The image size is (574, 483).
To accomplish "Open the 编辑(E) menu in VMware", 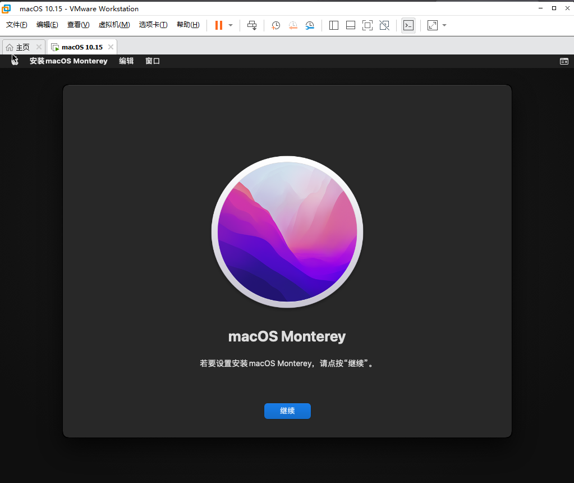I will pos(47,25).
